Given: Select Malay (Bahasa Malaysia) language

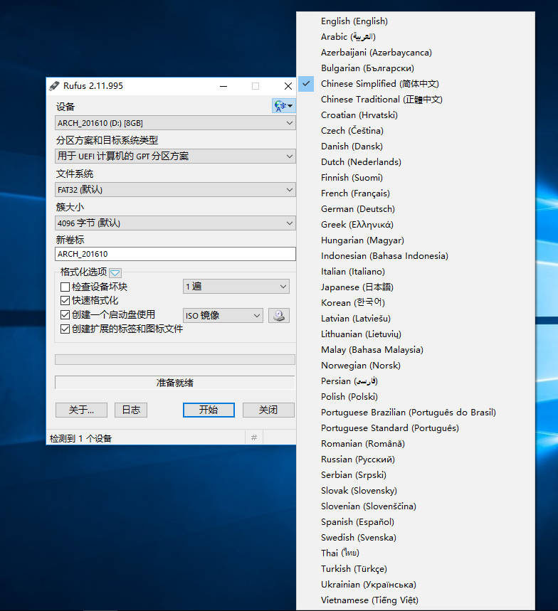Looking at the screenshot, I should coord(416,349).
